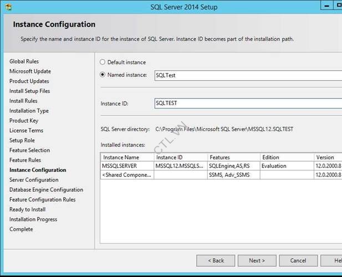This screenshot has height=277, width=342.
Task: Select the Instance Configuration step
Action: [x=38, y=170]
